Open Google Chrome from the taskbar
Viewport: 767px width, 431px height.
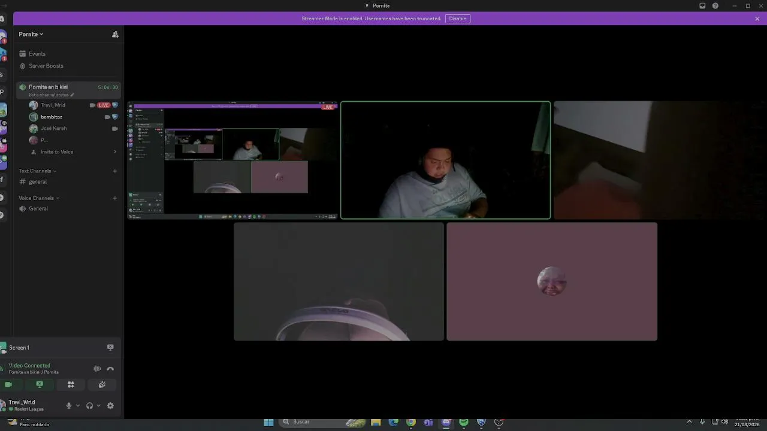coord(411,423)
